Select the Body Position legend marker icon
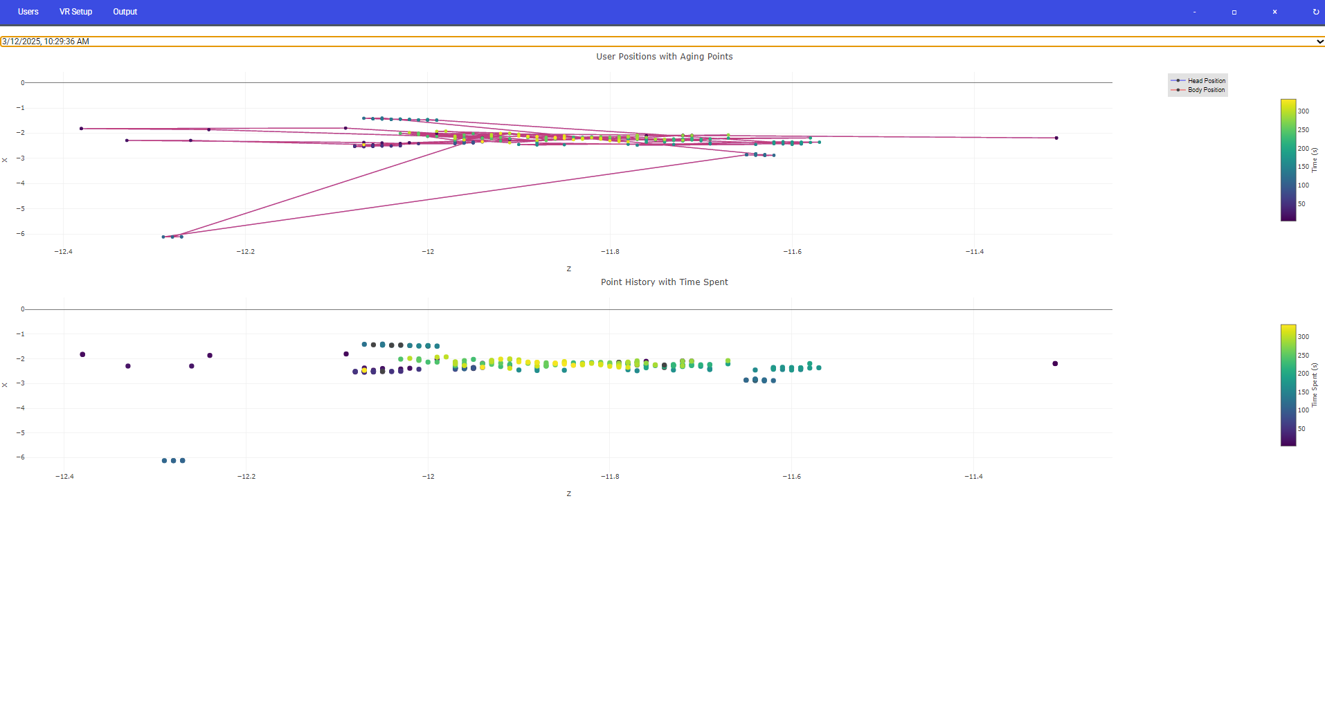The width and height of the screenshot is (1325, 703). pos(1179,90)
